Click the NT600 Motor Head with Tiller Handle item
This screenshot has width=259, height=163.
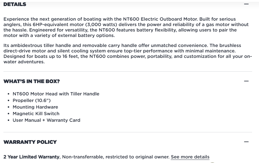pyautogui.click(x=56, y=94)
